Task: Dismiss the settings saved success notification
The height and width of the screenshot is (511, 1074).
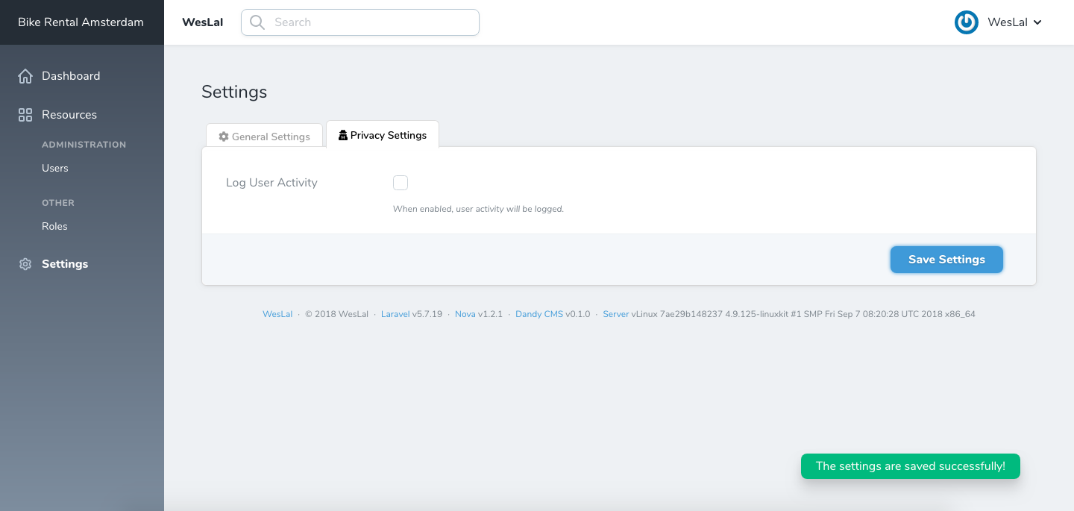Action: 910,466
